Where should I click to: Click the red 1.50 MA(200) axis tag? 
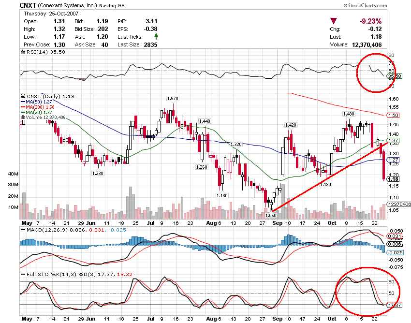[393, 115]
